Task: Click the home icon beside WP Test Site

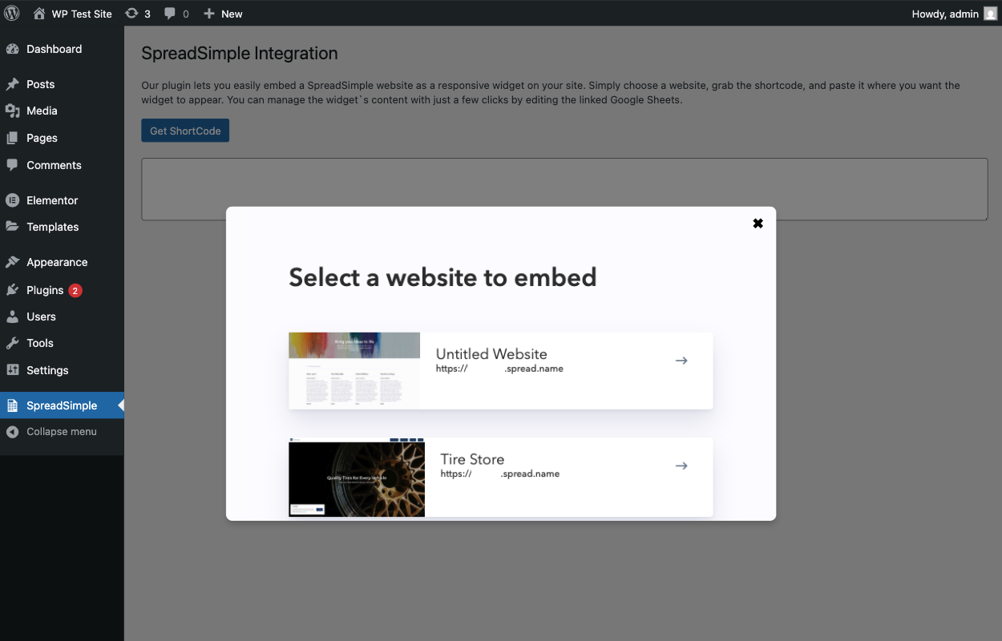Action: click(39, 13)
